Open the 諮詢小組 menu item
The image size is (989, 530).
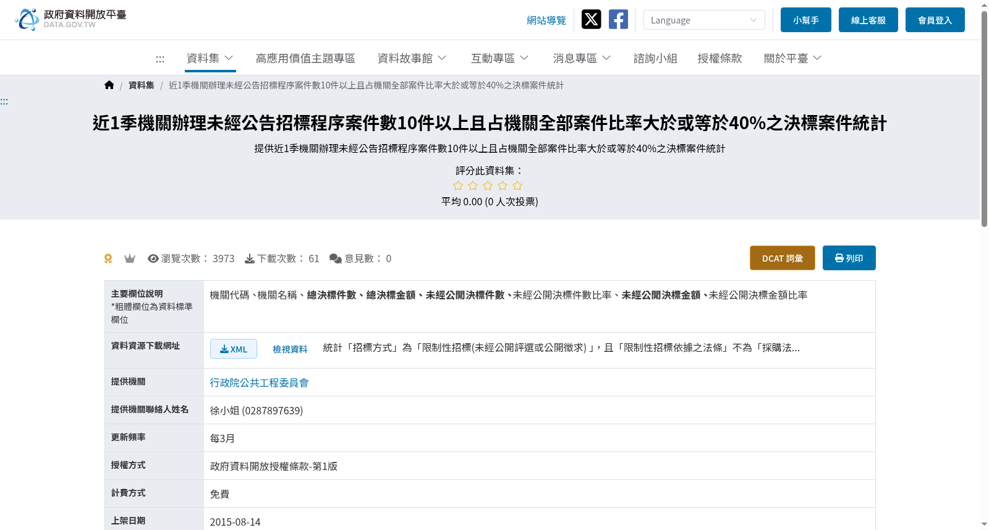pyautogui.click(x=655, y=58)
